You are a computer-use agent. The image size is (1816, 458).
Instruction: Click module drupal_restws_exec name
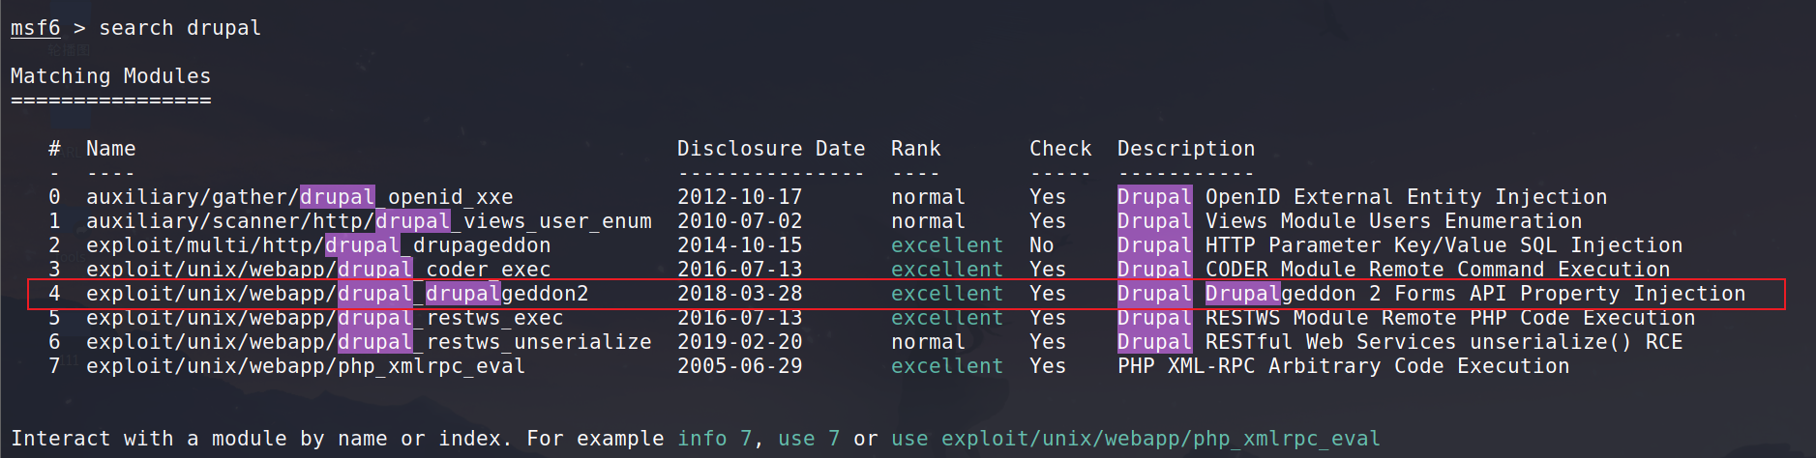(324, 318)
